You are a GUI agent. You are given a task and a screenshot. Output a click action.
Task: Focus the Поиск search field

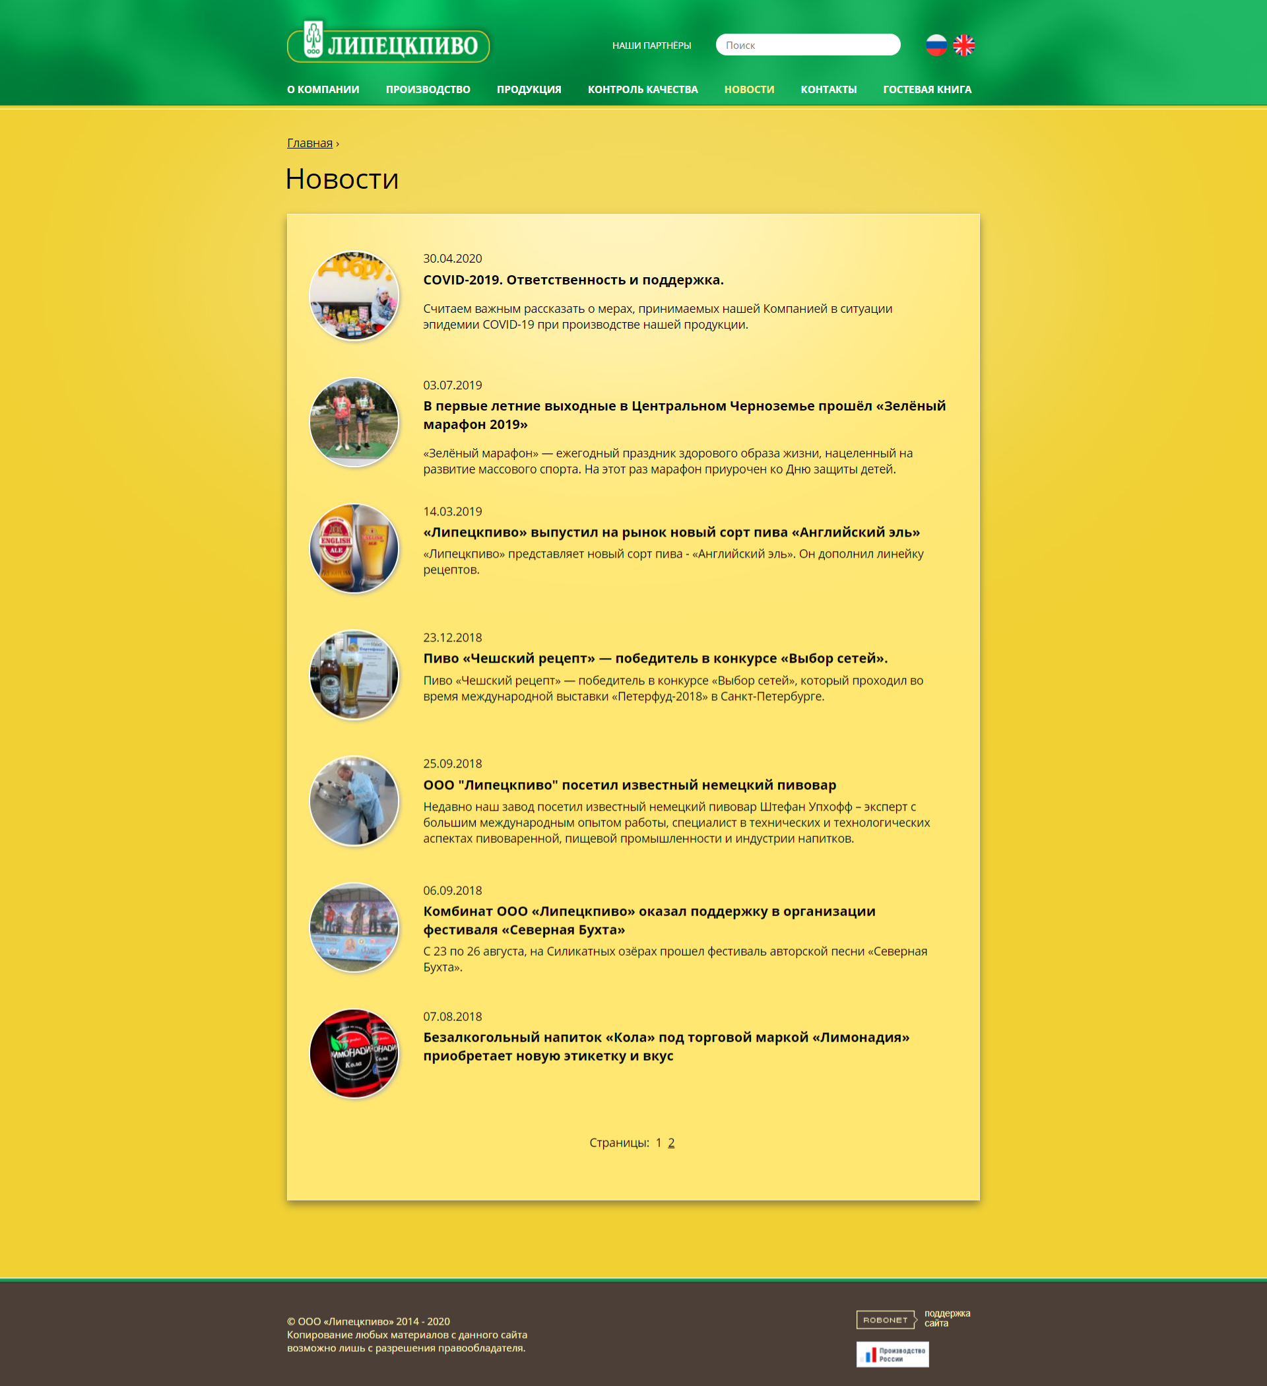click(x=808, y=45)
